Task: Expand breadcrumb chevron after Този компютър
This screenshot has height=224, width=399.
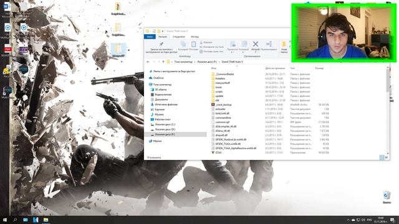Action: click(195, 62)
